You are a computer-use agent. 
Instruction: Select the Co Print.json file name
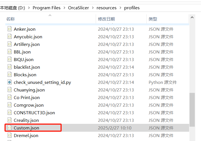pyautogui.click(x=27, y=97)
